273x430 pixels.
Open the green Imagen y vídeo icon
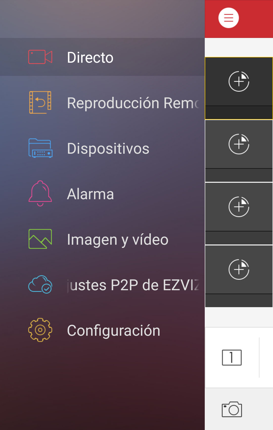(x=40, y=239)
